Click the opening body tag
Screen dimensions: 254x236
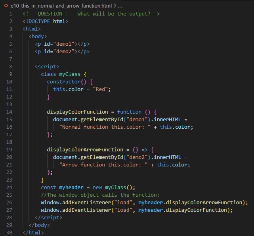click(x=38, y=37)
